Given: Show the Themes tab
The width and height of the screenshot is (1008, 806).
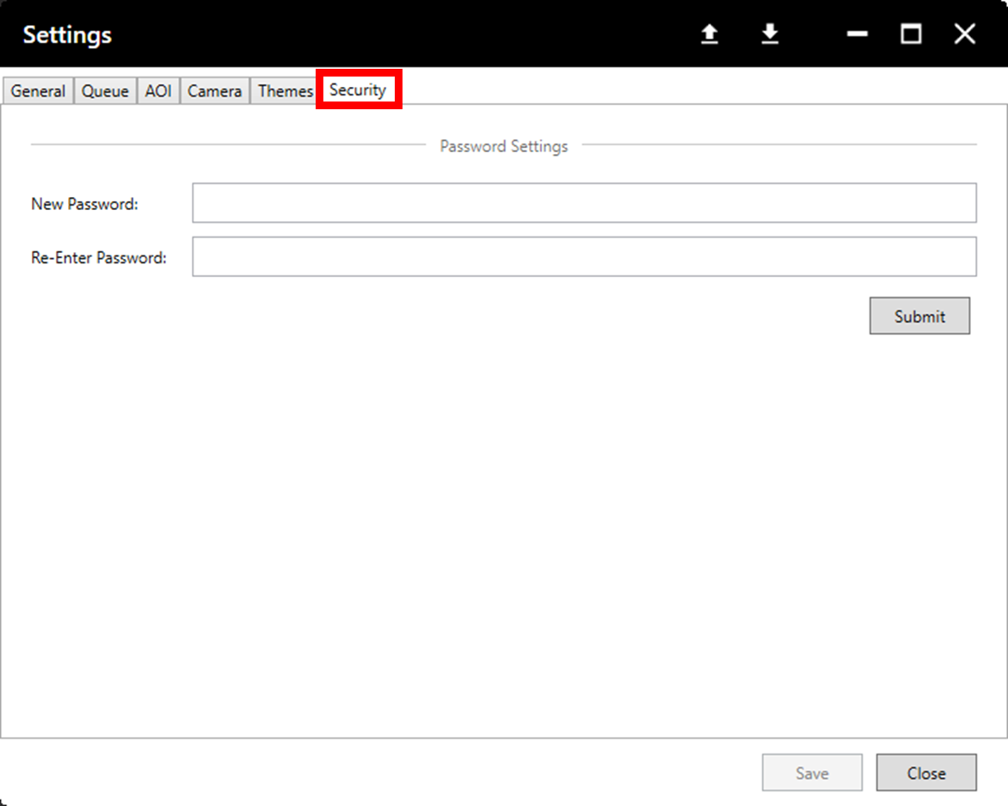Looking at the screenshot, I should [284, 90].
